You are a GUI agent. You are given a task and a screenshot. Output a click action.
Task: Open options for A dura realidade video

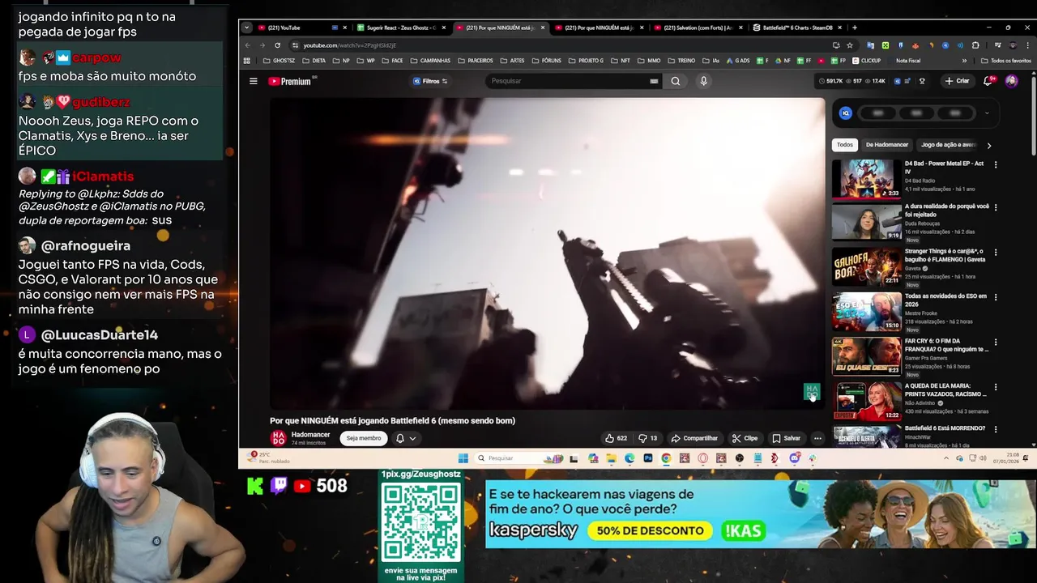click(x=996, y=207)
